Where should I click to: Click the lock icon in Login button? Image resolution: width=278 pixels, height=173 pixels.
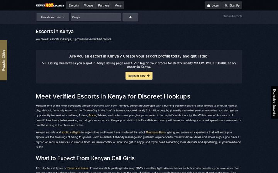tap(208, 5)
